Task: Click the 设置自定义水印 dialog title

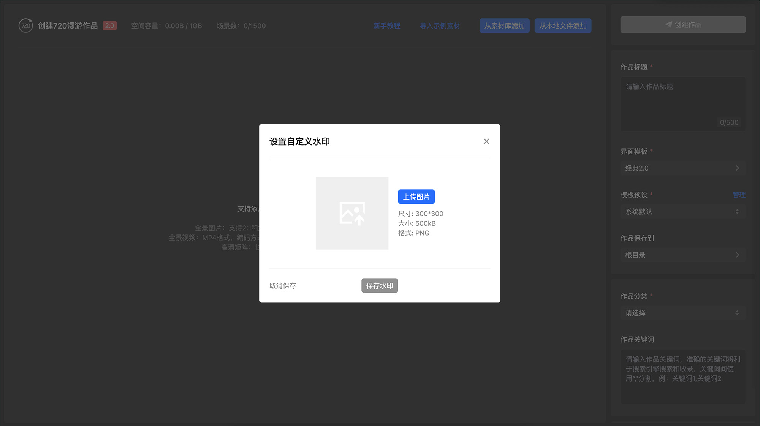Action: (x=299, y=142)
